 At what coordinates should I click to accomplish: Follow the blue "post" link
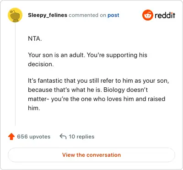point(113,15)
